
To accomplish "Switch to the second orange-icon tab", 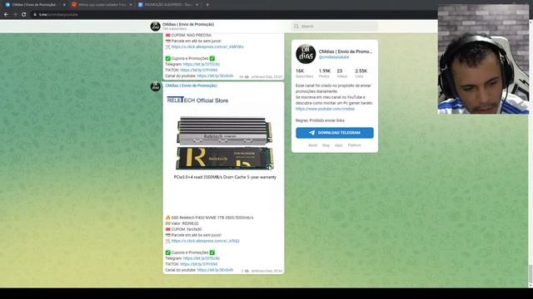I will pos(102,5).
